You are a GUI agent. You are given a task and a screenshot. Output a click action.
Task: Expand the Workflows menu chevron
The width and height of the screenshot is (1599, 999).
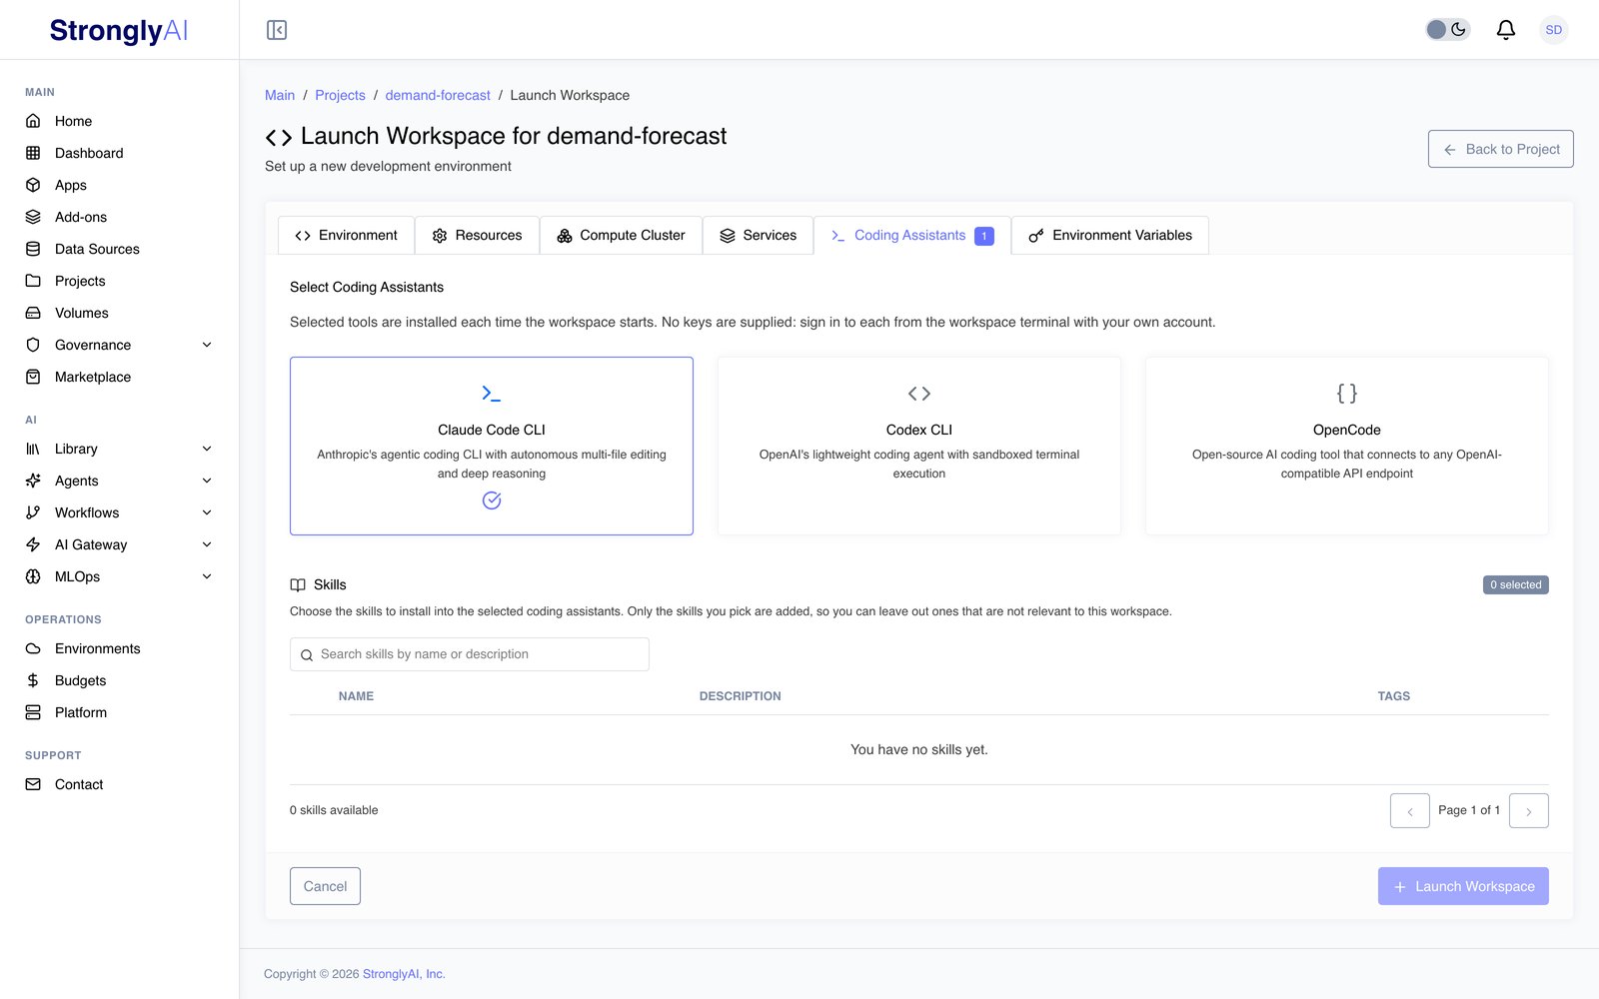pyautogui.click(x=207, y=512)
